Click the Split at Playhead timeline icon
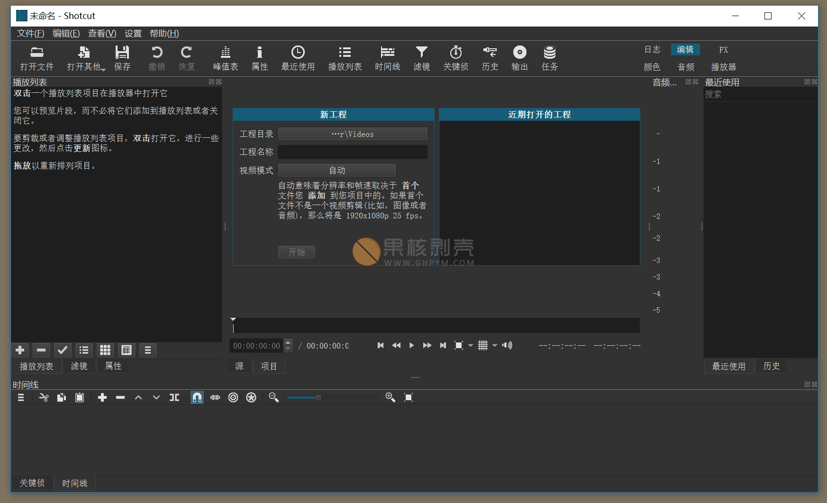Screen dimensions: 827x503 [x=174, y=397]
